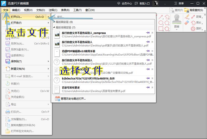The height and width of the screenshot is (139, 207).
Task: Open 百家号发布要求 recent file
Action: tap(104, 89)
